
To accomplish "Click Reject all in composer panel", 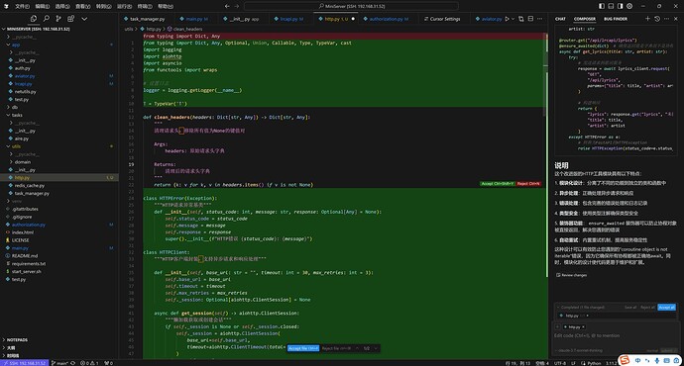I will pyautogui.click(x=647, y=308).
